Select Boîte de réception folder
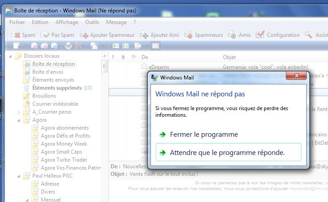The height and width of the screenshot is (202, 328). 50,64
